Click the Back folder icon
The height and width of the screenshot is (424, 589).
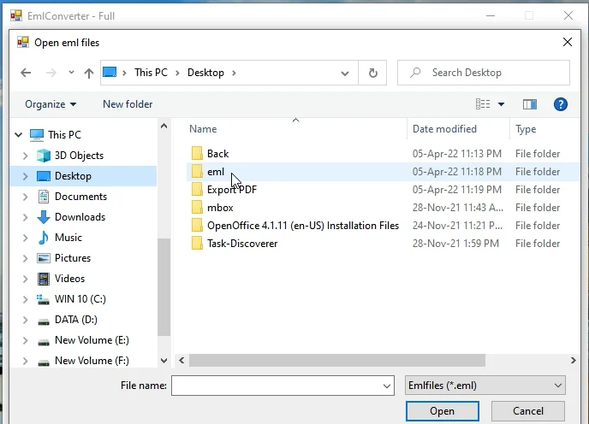point(197,154)
